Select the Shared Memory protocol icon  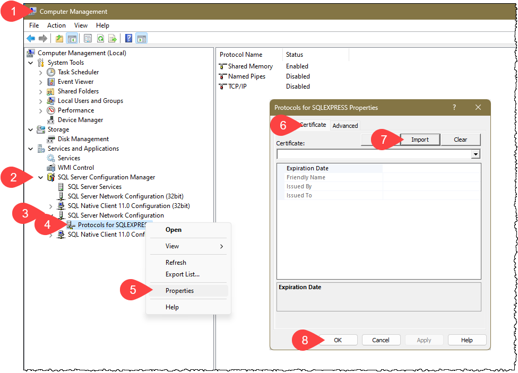[223, 66]
